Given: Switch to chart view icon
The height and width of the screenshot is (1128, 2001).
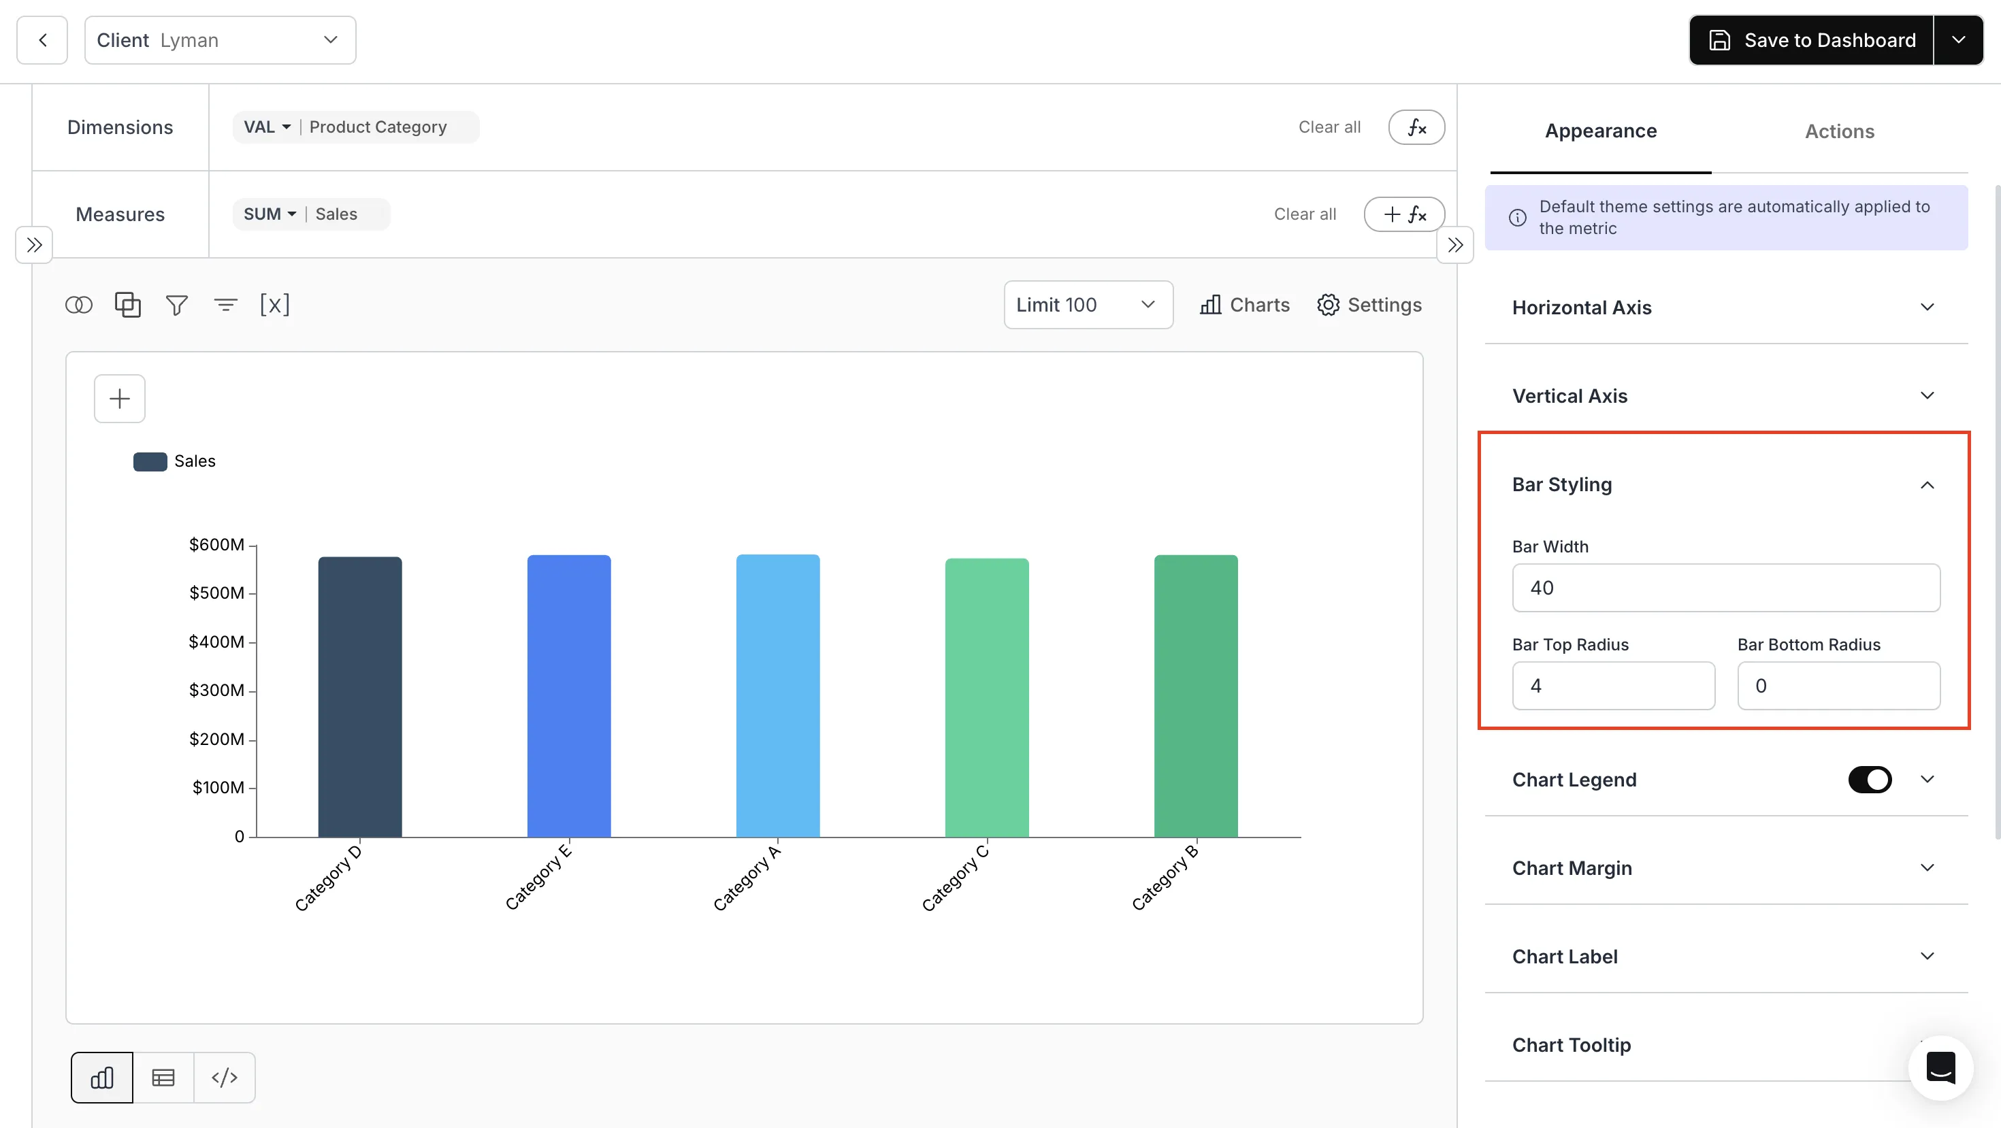Looking at the screenshot, I should (x=102, y=1078).
